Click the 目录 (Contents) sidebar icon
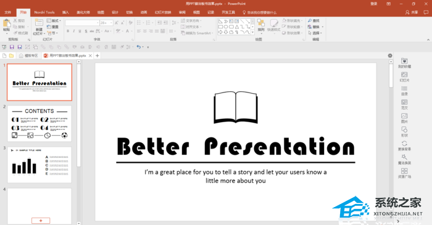Screen dimensions: 432x225 [404, 91]
